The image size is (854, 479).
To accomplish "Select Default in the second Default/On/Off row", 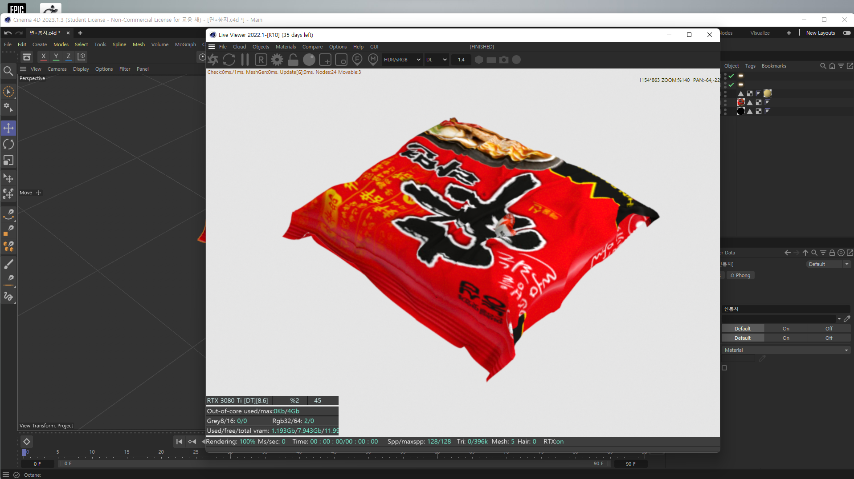I will click(x=743, y=338).
